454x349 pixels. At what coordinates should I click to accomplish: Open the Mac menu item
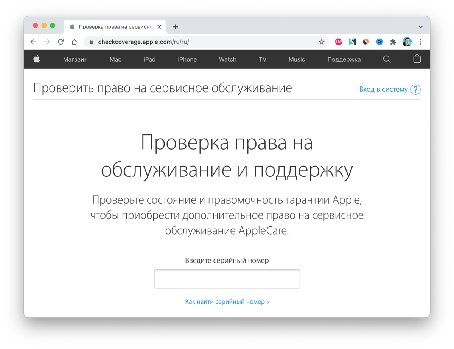(x=115, y=59)
